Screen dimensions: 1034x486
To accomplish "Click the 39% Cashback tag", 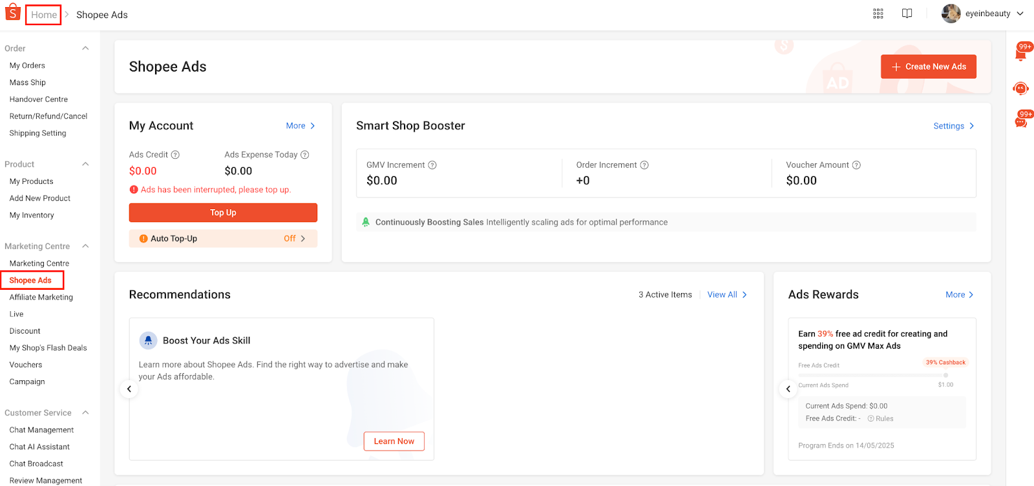I will [945, 363].
